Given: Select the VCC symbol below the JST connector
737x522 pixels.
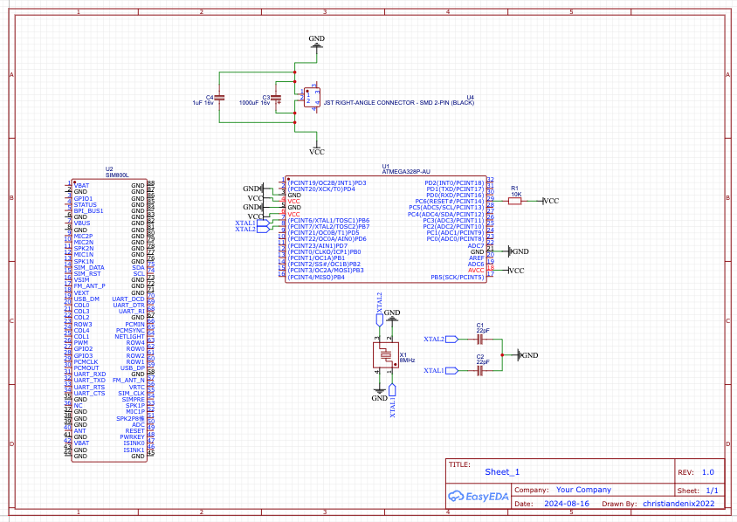Looking at the screenshot, I should click(317, 148).
